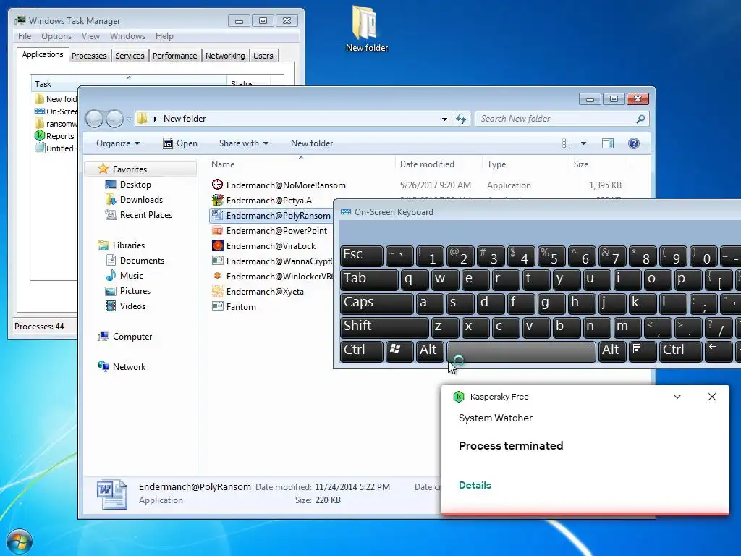
Task: Select the Reports task in Task Manager
Action: coord(54,136)
